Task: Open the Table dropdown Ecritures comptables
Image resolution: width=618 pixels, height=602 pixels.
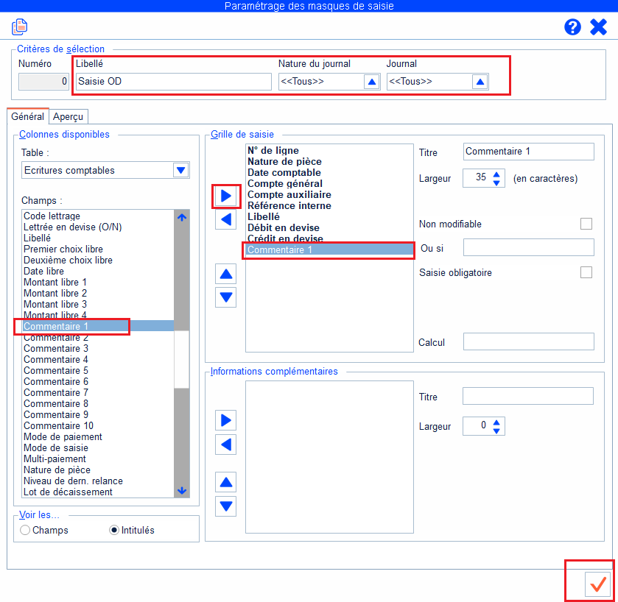Action: click(x=180, y=170)
